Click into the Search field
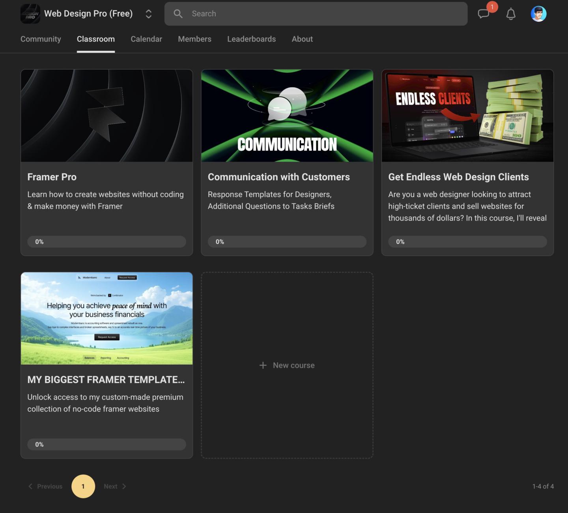The height and width of the screenshot is (513, 568). 316,14
